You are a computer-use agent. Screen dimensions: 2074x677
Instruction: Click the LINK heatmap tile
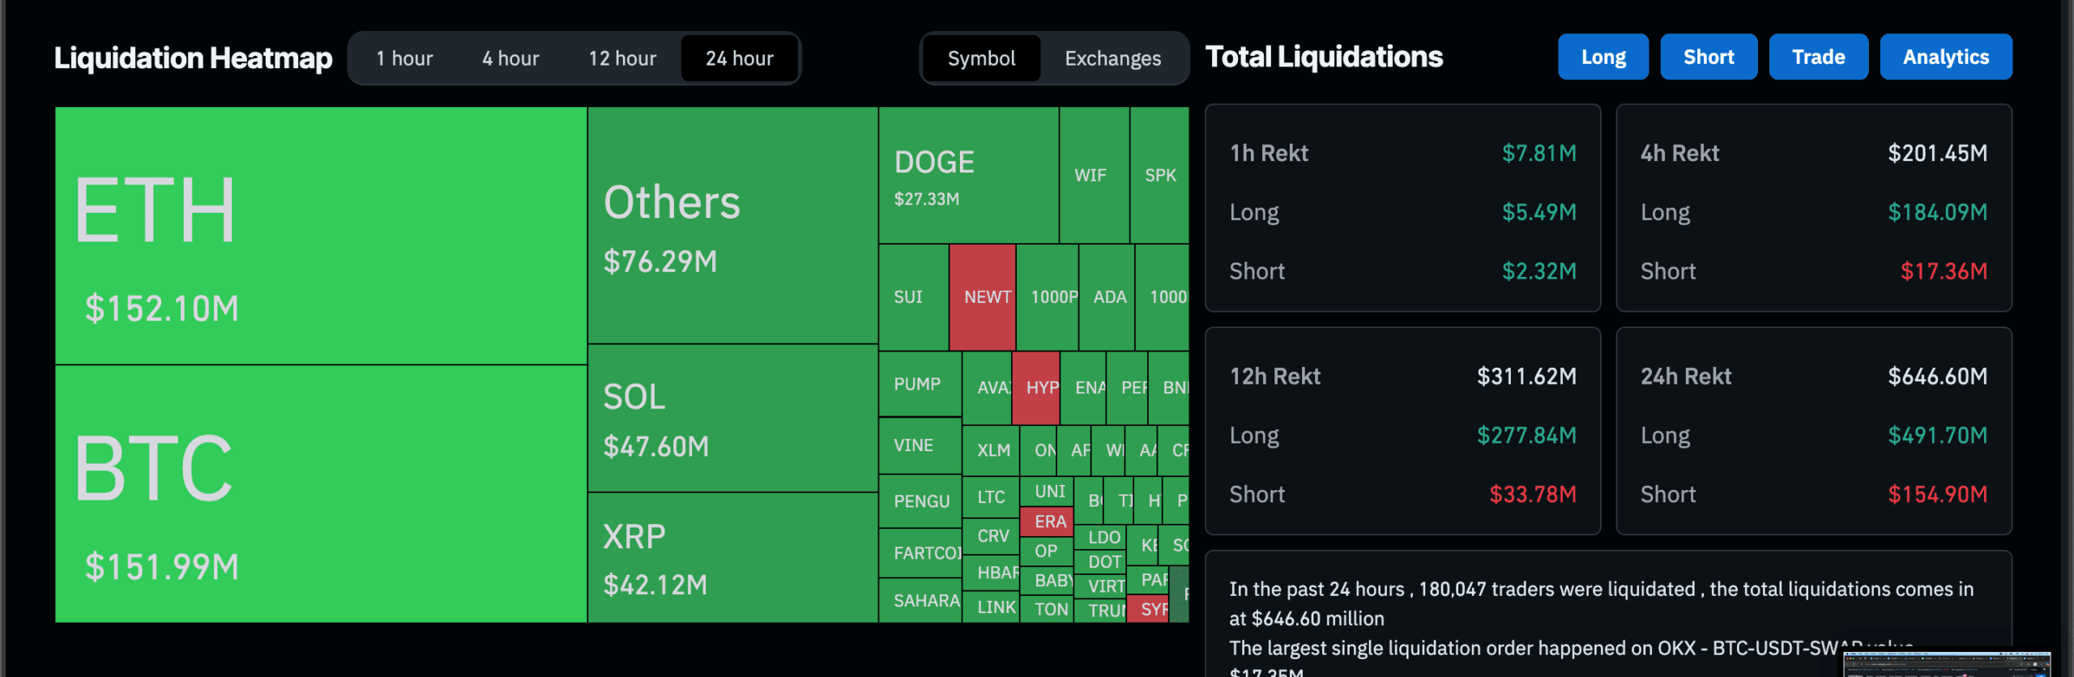tap(991, 607)
